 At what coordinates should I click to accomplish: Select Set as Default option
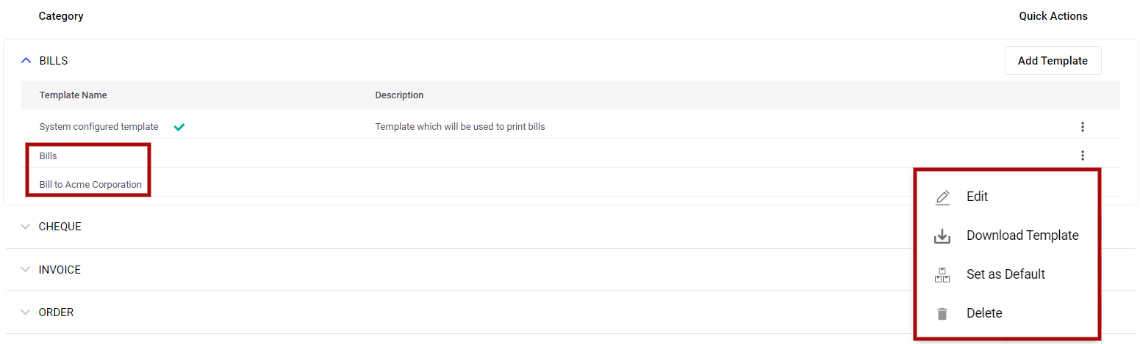coord(1005,274)
